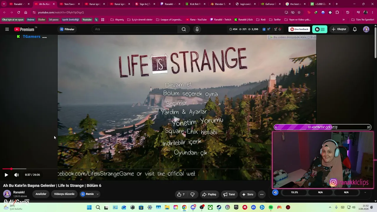Start voice search with the microphone icon
This screenshot has width=377, height=212.
click(x=197, y=29)
